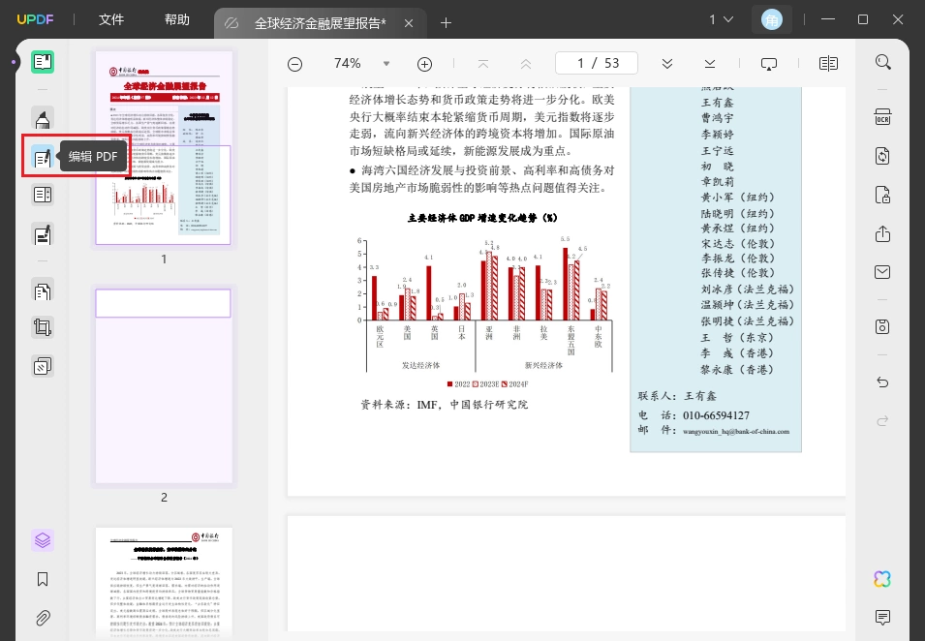This screenshot has width=925, height=641.
Task: Zoom in with the plus button
Action: coord(425,64)
